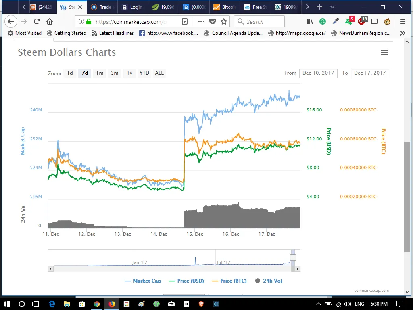
Task: Switch to the (24425 tab
Action: pos(41,7)
